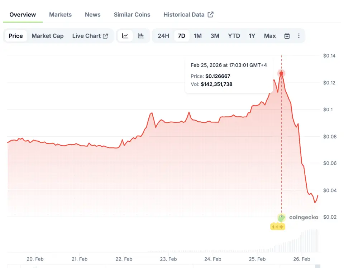
Task: Return to the Overview tab
Action: click(x=22, y=15)
